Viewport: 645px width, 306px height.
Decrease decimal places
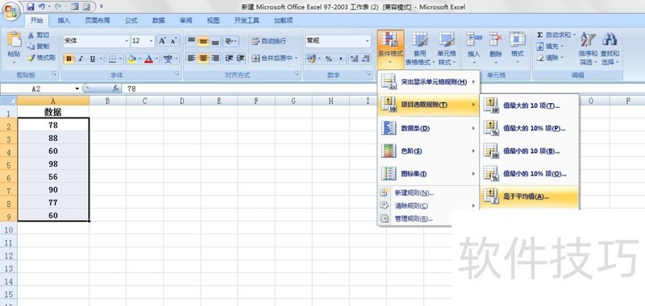(x=365, y=59)
